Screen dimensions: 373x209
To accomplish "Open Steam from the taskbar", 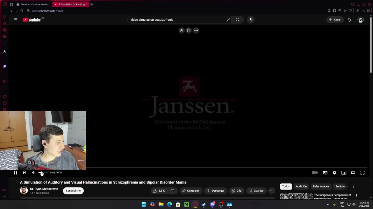I will 204,204.
